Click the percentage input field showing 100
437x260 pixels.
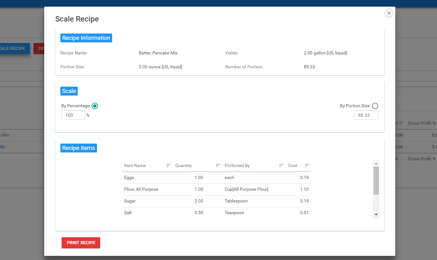coord(73,115)
